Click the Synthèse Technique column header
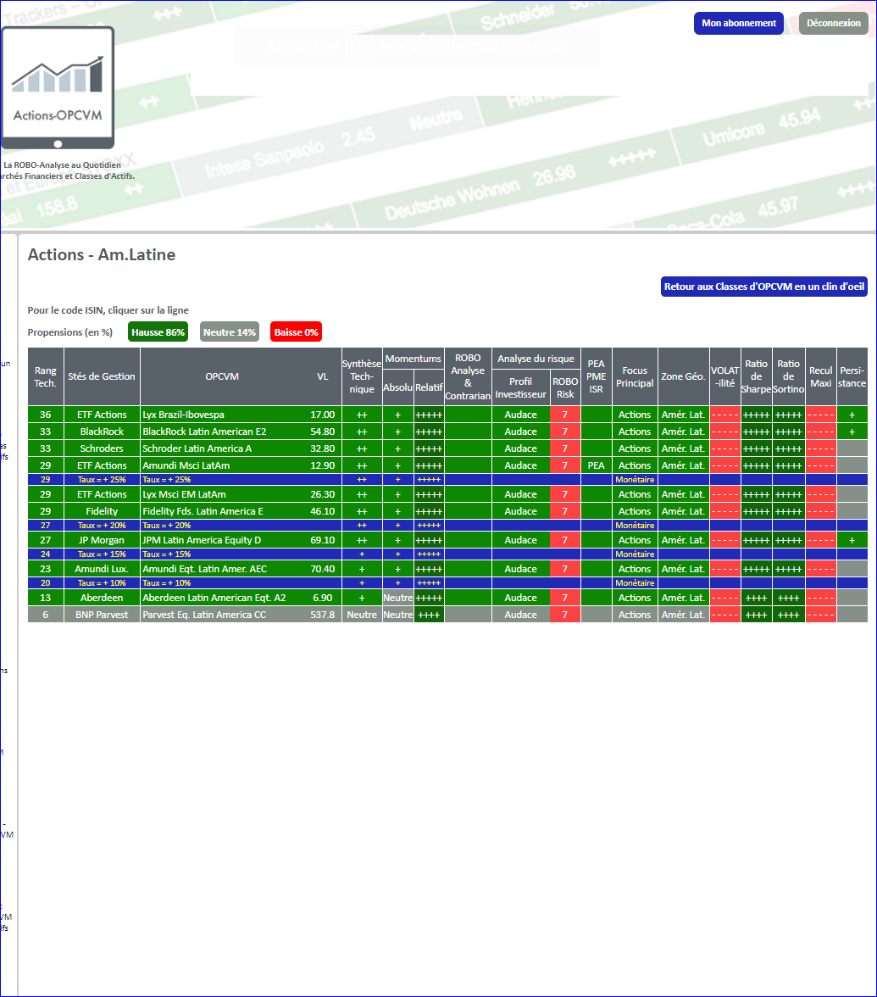The height and width of the screenshot is (997, 877). 362,376
